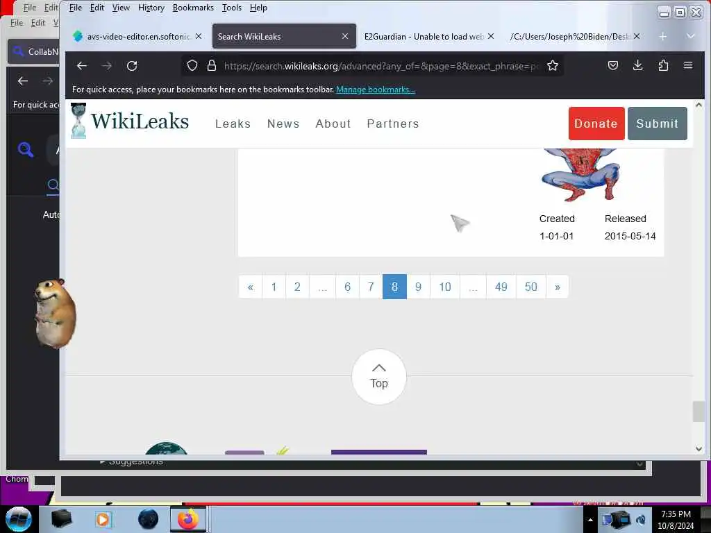711x533 pixels.
Task: Go to results page 2
Action: tap(297, 287)
